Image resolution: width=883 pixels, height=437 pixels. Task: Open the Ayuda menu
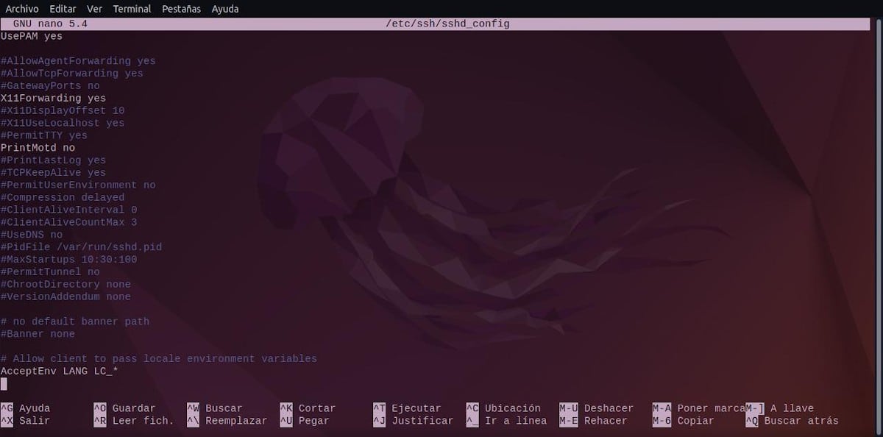[224, 9]
